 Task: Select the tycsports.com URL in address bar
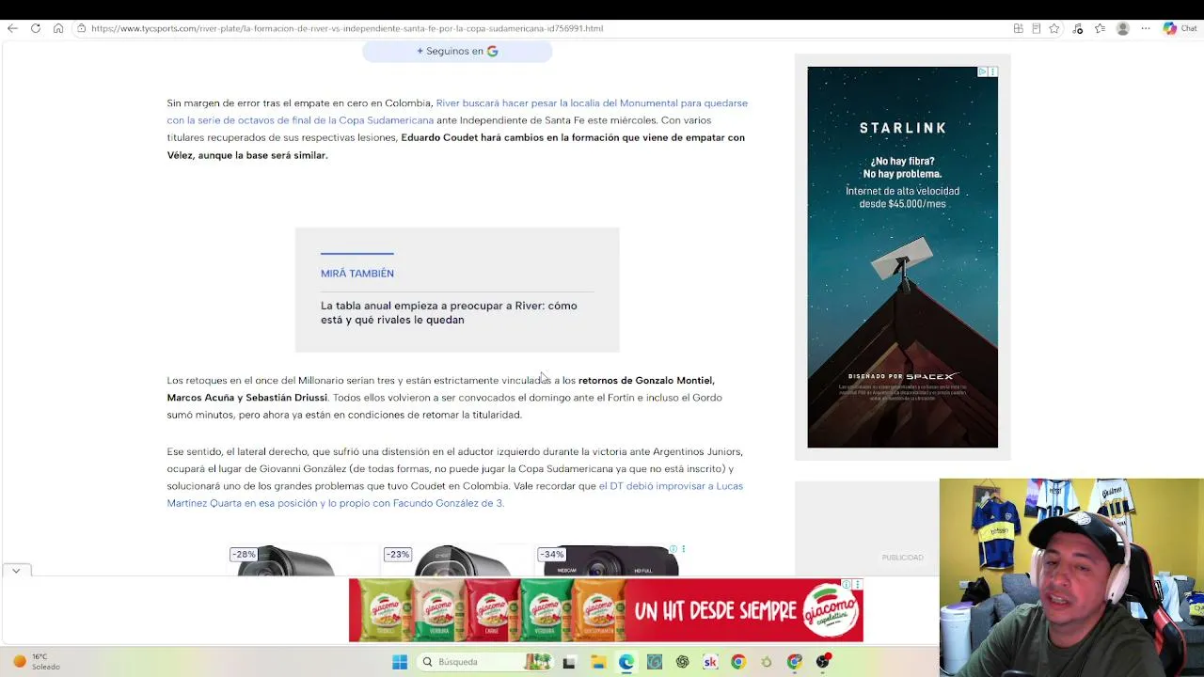347,28
